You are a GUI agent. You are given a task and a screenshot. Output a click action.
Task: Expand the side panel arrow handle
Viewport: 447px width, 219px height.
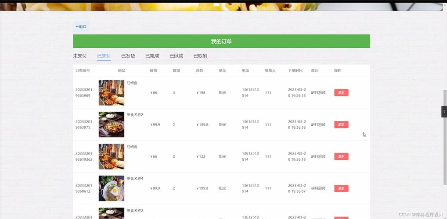444,112
